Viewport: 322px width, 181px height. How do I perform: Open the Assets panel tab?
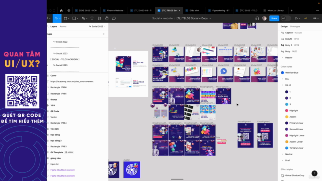tap(63, 27)
